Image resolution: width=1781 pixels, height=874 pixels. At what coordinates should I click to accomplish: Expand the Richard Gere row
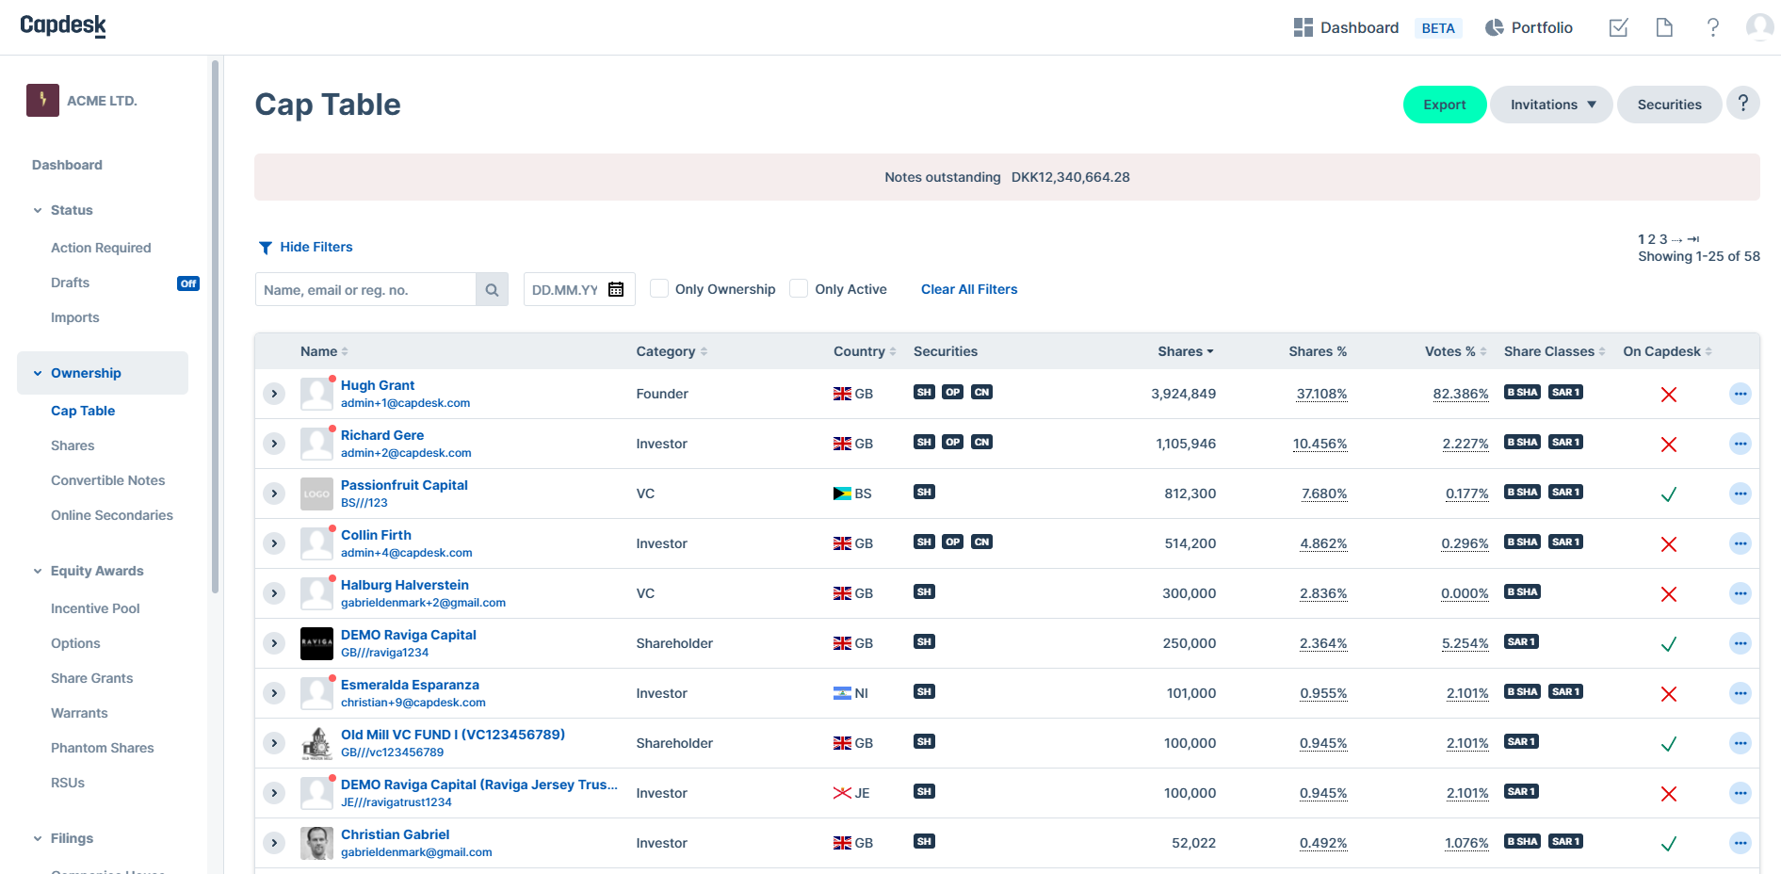click(x=274, y=444)
